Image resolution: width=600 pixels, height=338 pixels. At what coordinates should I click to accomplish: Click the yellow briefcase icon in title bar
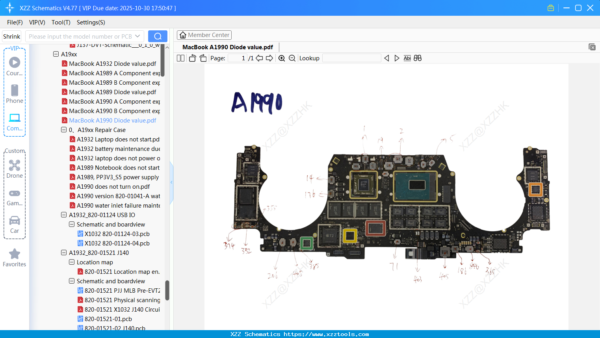click(x=551, y=8)
